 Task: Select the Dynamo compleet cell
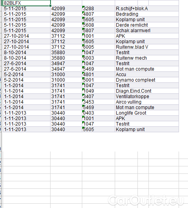(147, 80)
